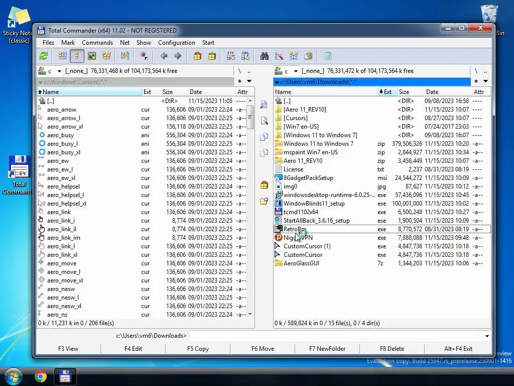Viewport: 514px width, 386px height.
Task: Go to left panel root directory button
Action: click(239, 71)
